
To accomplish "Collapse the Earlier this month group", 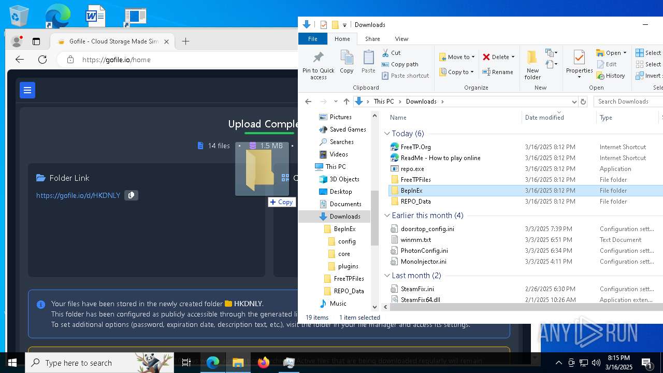I will (387, 216).
